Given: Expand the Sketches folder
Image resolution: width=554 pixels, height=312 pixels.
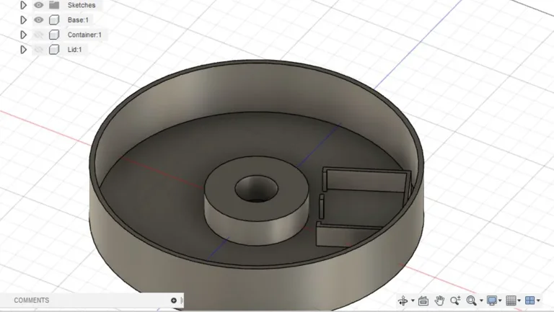Looking at the screenshot, I should click(x=23, y=5).
